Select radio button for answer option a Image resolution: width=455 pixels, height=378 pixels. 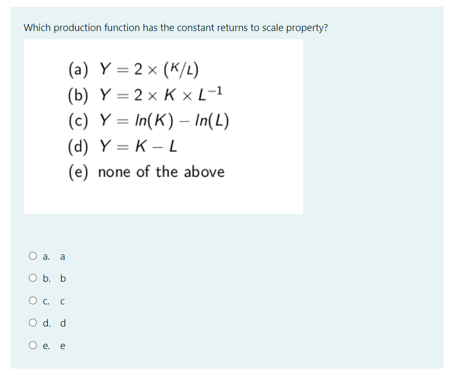click(33, 256)
